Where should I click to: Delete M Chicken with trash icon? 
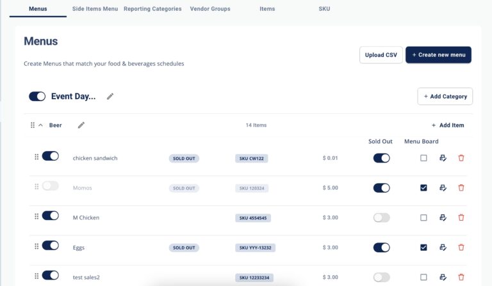point(461,218)
